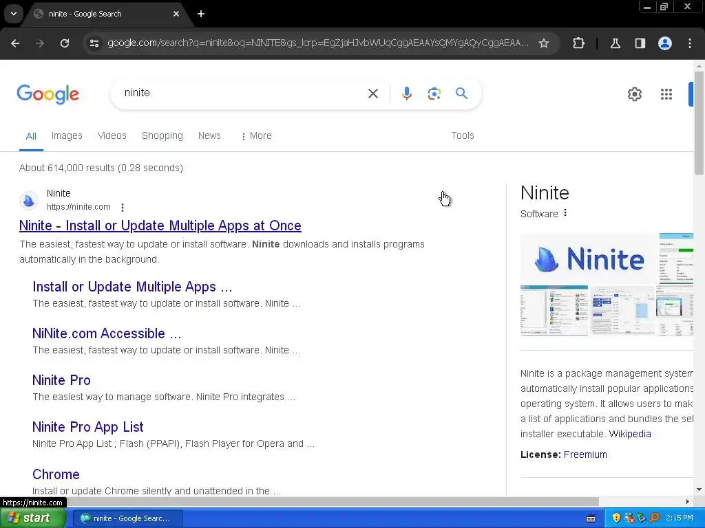Click the 2:15 PM clock
This screenshot has height=528, width=705.
680,518
